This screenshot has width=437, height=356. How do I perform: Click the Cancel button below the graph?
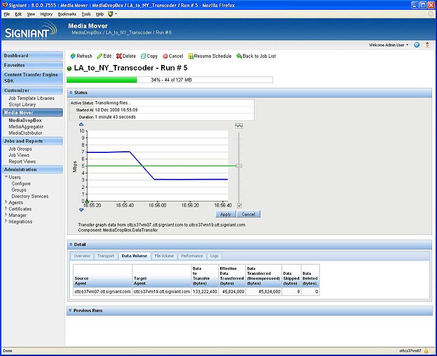(249, 214)
